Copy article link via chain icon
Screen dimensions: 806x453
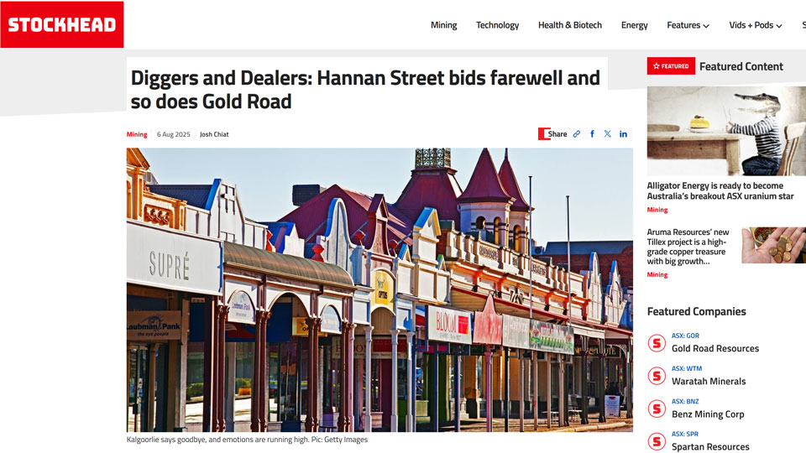point(576,134)
